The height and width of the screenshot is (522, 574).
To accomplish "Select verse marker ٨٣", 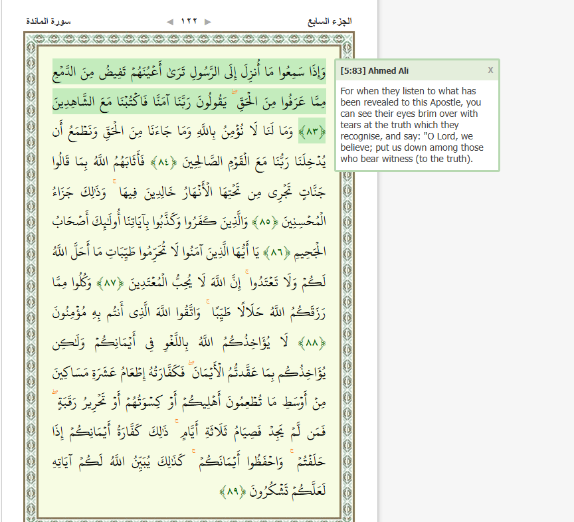I will (x=312, y=131).
